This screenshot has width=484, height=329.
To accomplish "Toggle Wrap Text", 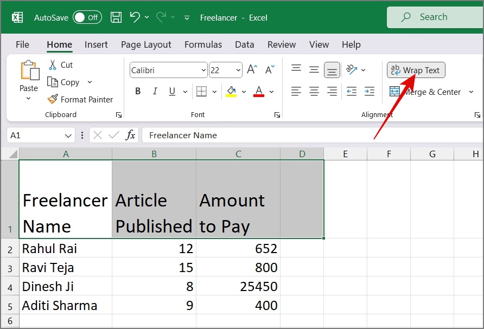I will point(416,70).
